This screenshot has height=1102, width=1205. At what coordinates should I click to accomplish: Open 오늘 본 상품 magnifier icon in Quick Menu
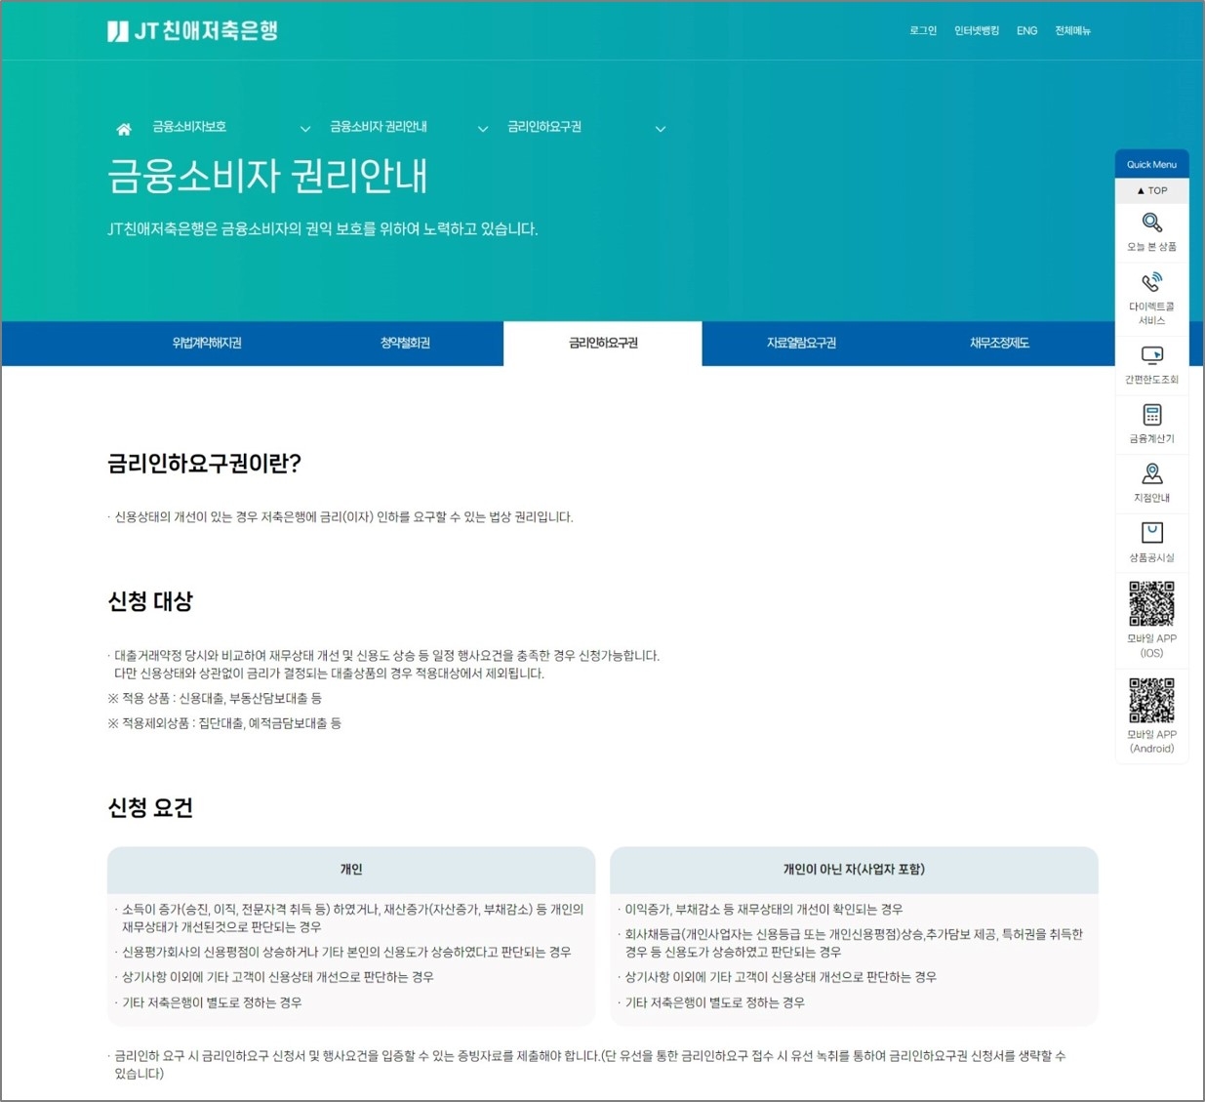[1151, 223]
